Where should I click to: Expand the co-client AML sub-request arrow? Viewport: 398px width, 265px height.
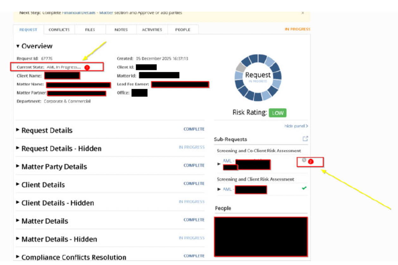click(x=219, y=164)
